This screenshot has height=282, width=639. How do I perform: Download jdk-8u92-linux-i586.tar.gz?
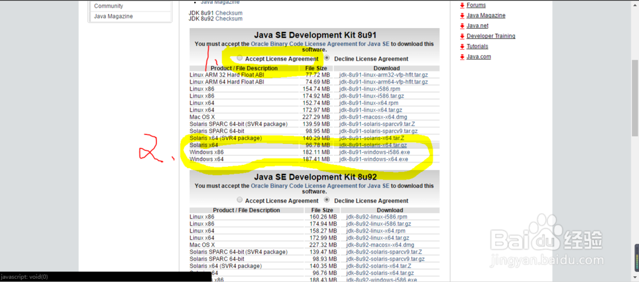pos(378,224)
